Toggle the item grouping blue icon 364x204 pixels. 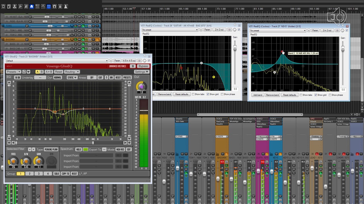[32, 6]
